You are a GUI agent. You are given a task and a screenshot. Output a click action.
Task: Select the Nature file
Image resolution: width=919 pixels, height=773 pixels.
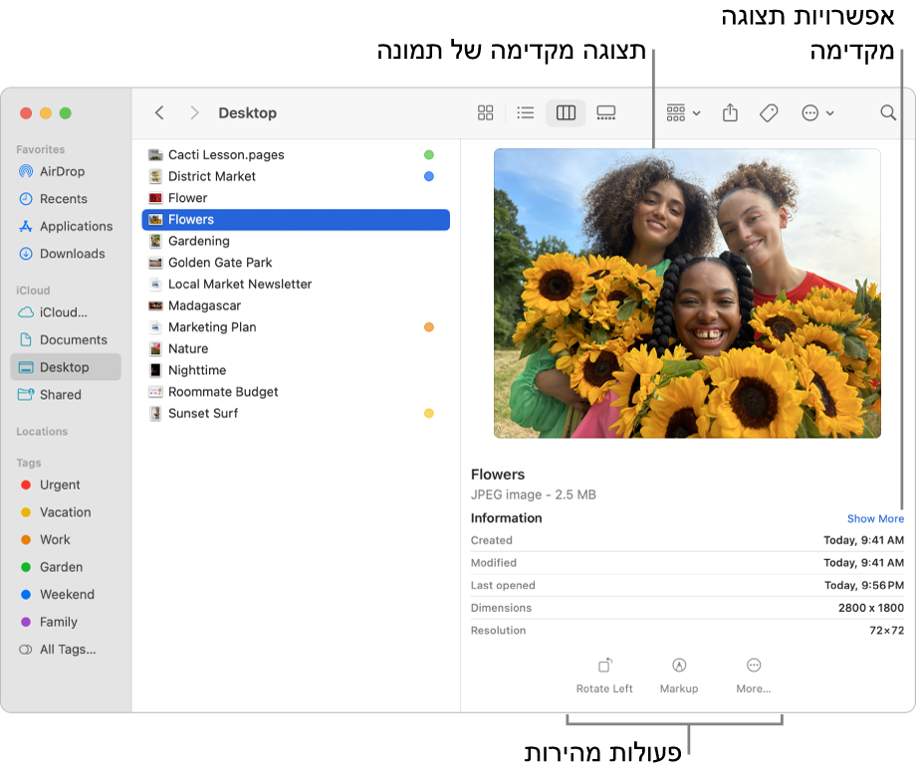click(296, 348)
